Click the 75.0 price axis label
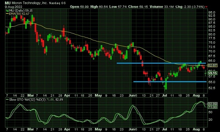This screenshot has width=220, height=132. click(x=212, y=43)
